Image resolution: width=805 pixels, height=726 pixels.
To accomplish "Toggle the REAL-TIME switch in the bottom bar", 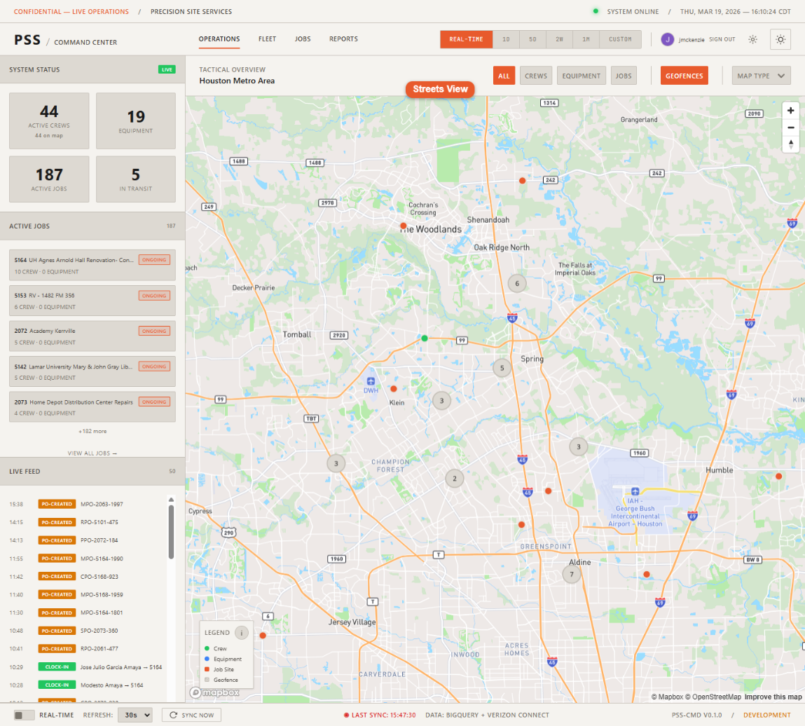I will click(x=21, y=714).
